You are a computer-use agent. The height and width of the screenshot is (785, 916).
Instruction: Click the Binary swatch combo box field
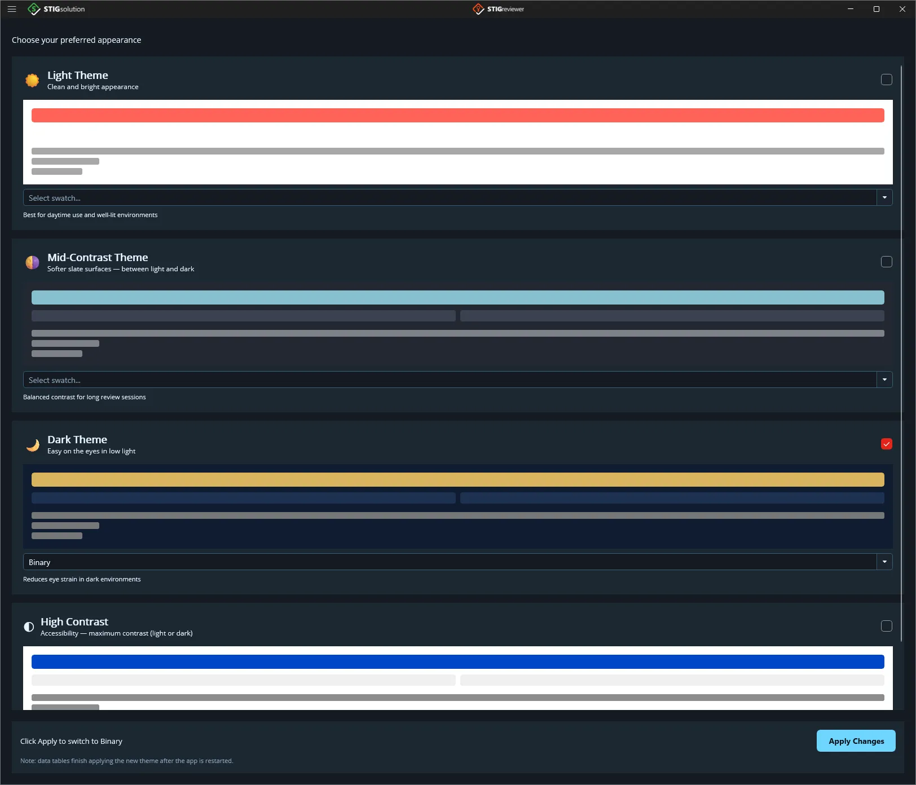pyautogui.click(x=450, y=562)
